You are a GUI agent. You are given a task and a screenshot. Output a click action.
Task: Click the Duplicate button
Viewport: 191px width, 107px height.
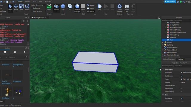pyautogui.click(x=3, y=11)
